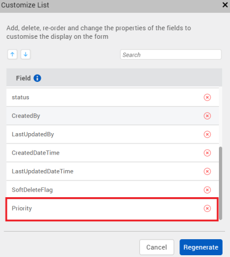Remove the status field
Screen dimensions: 230x257
click(207, 97)
